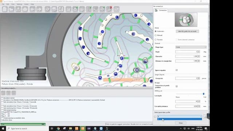
Task: Click into the Cut safety distance field
Action: (x=186, y=106)
